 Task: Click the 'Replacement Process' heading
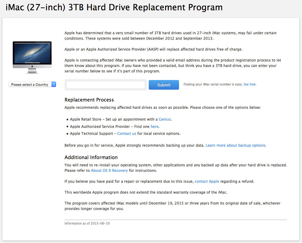click(x=89, y=100)
